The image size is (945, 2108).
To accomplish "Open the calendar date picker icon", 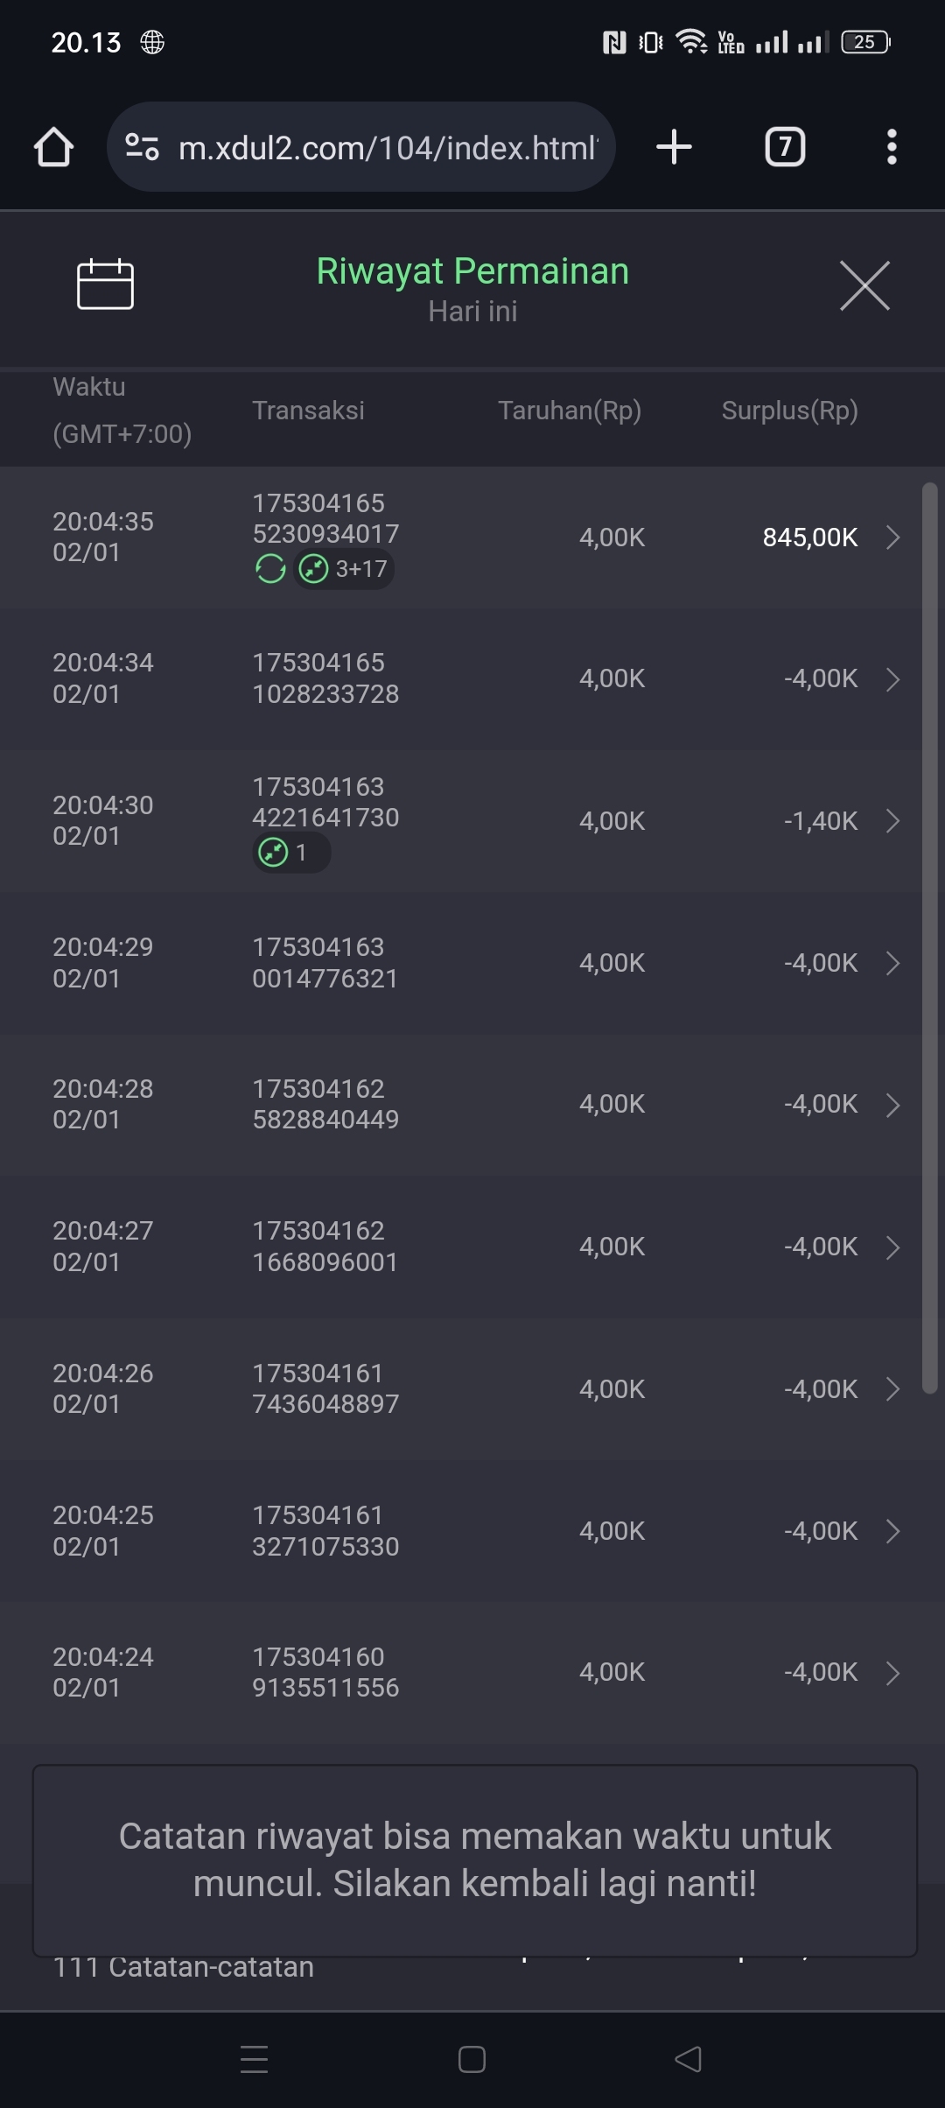I will 105,285.
